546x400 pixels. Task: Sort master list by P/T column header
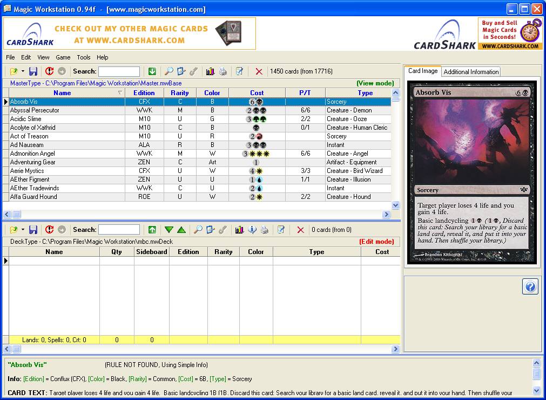click(x=305, y=92)
